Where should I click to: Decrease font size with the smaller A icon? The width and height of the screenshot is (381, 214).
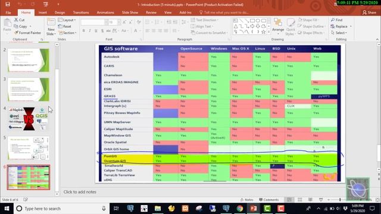(130, 22)
